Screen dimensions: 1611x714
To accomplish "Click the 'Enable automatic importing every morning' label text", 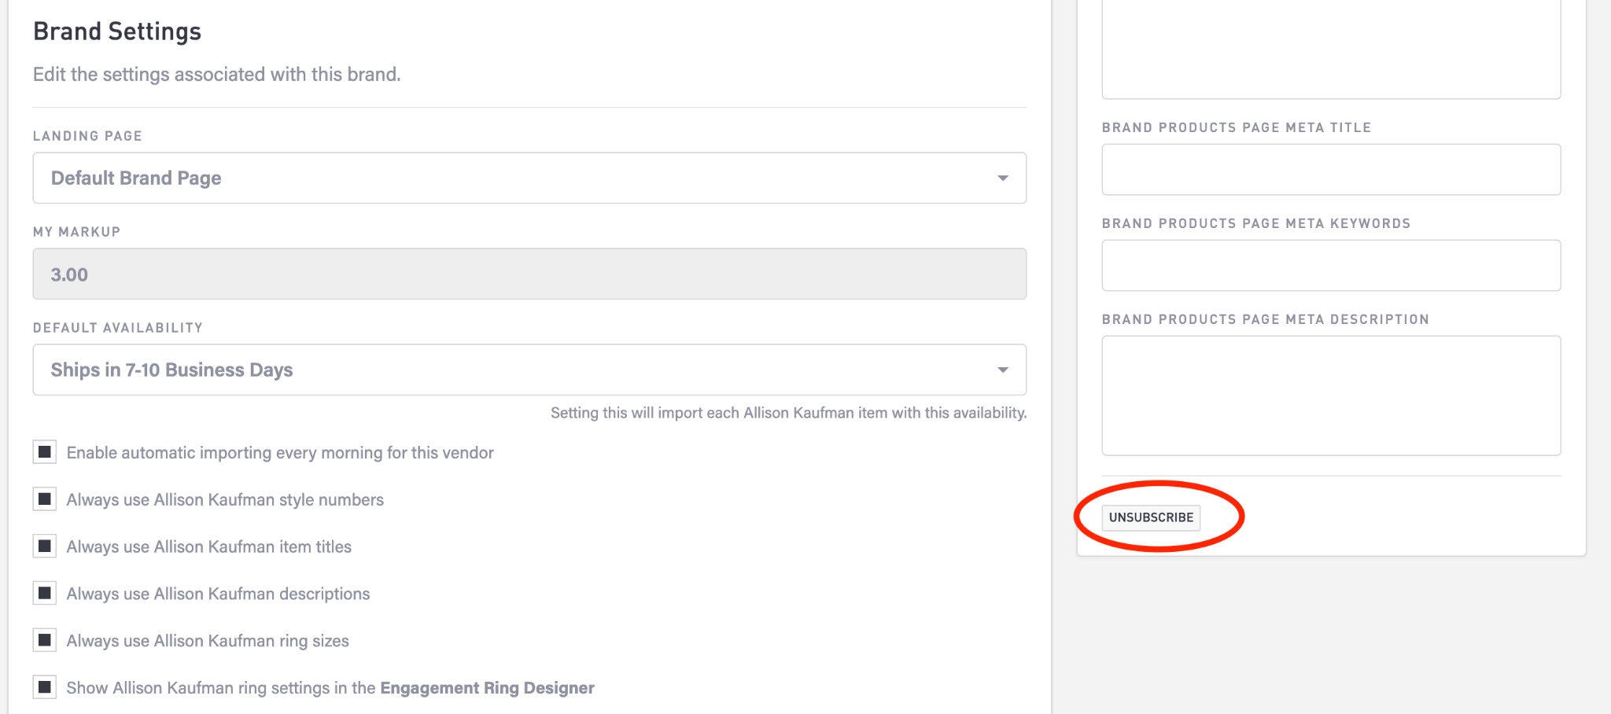I will pyautogui.click(x=280, y=453).
